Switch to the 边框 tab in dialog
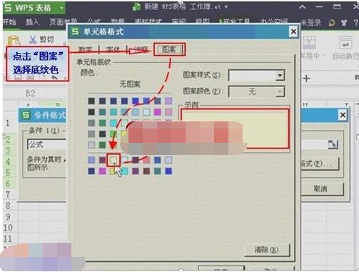This screenshot has width=359, height=272. point(141,49)
